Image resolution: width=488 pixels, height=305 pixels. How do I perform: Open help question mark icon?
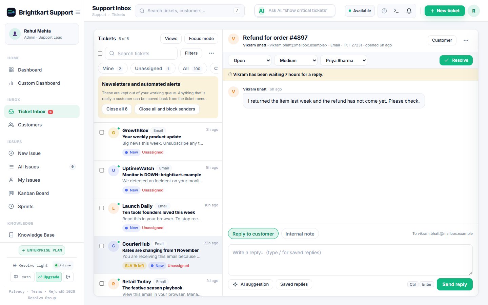(384, 11)
